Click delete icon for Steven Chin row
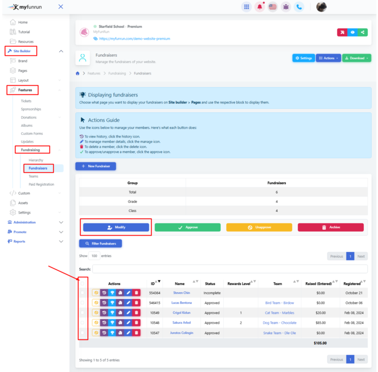378x372 pixels. click(136, 293)
